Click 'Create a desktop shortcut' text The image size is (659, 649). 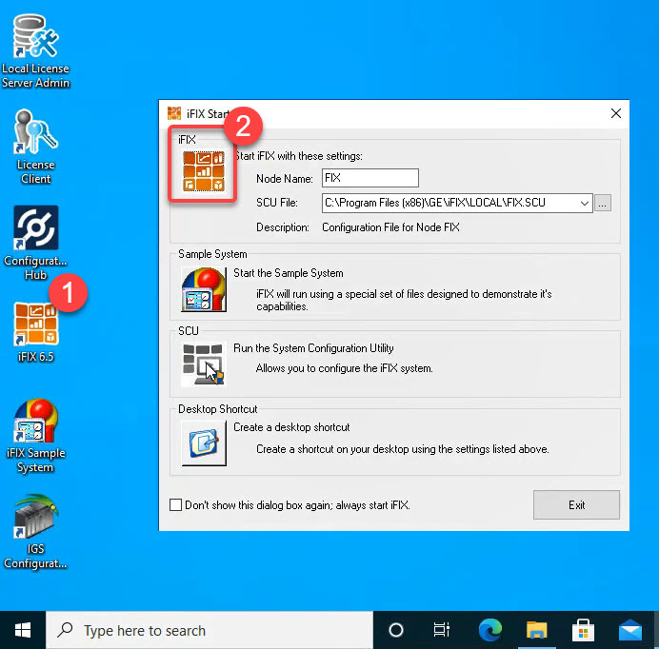tap(291, 427)
